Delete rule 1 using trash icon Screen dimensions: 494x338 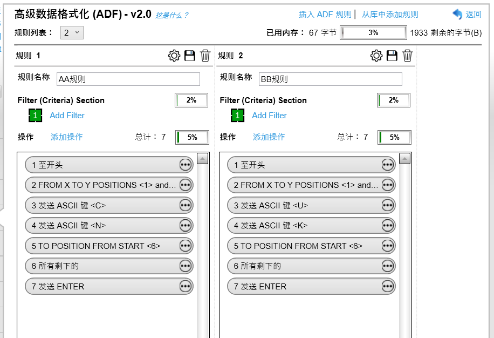point(205,56)
